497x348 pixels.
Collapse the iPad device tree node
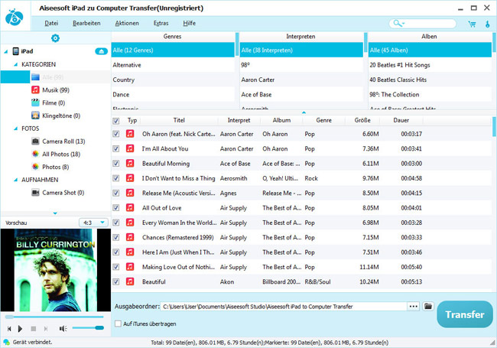coord(5,51)
